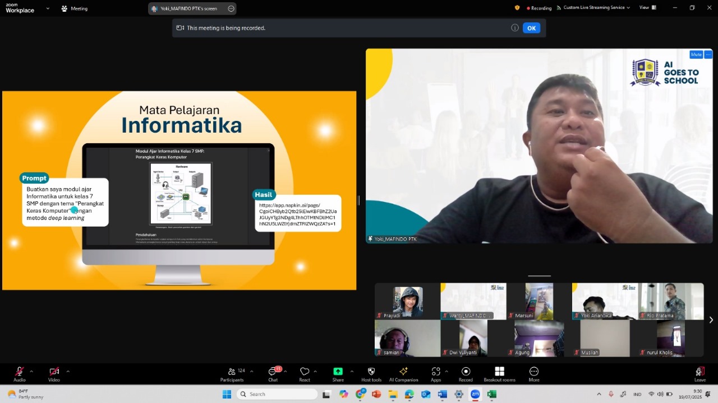
Task: Mute the speaker Yoki_MAFINDO PTK
Action: tap(696, 55)
